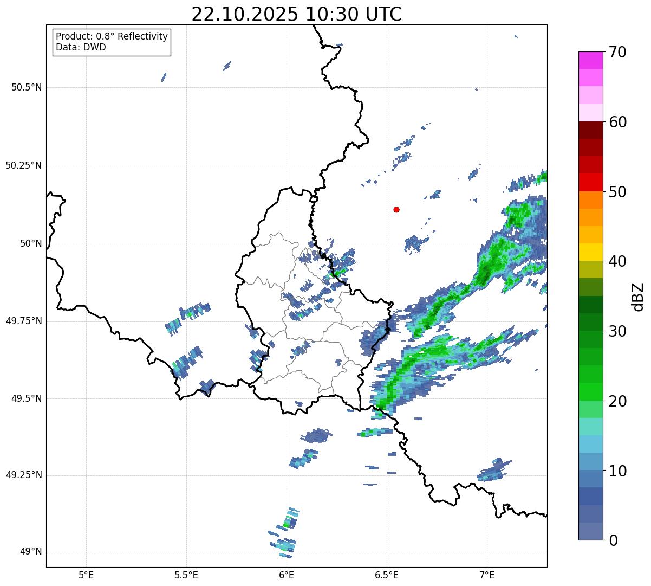Click the title '22.10.2025 10:30 UTC'

pos(297,14)
